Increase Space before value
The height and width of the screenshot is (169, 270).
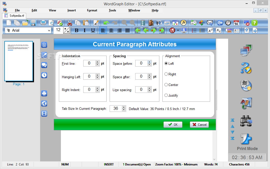[x=149, y=62]
